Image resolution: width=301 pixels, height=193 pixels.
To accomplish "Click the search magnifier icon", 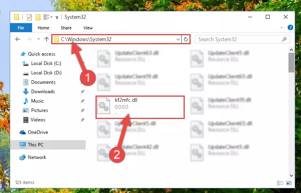I will 284,40.
